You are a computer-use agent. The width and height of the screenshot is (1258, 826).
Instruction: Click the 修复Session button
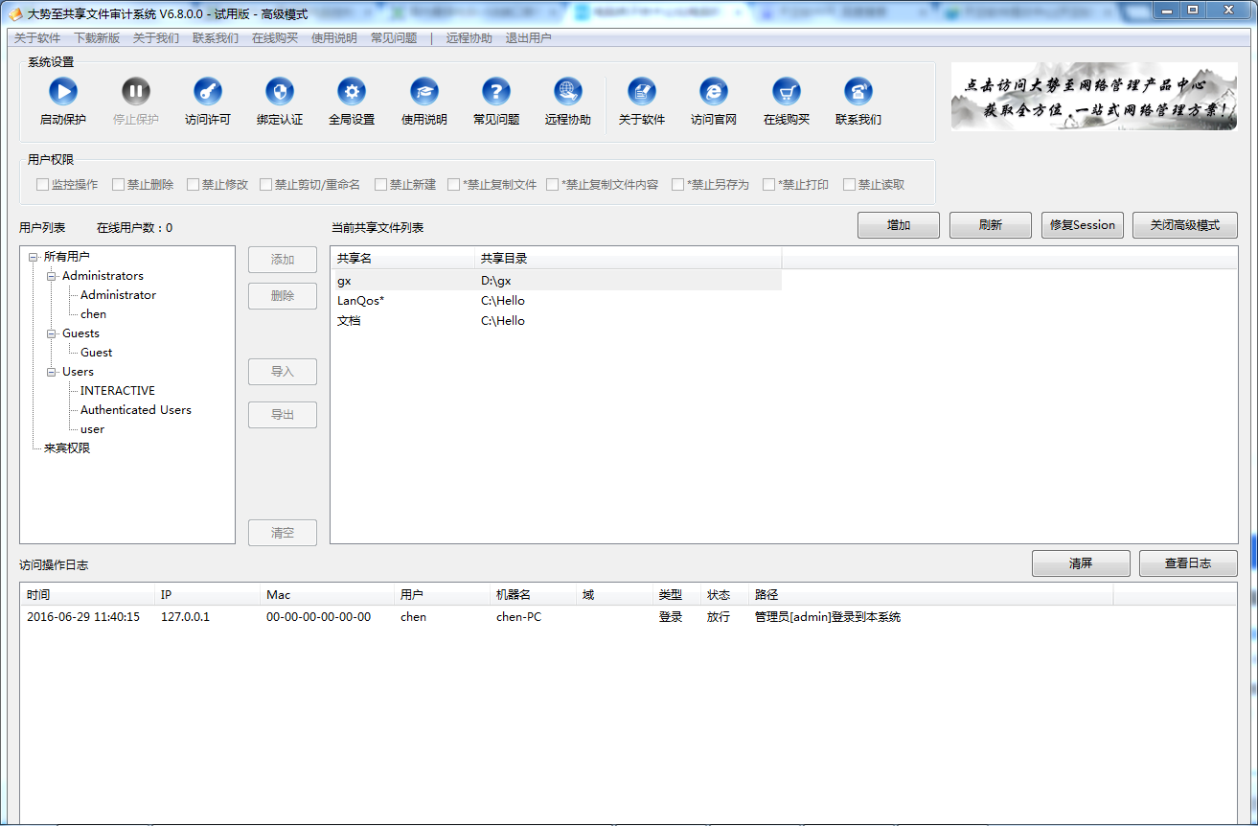click(1083, 225)
